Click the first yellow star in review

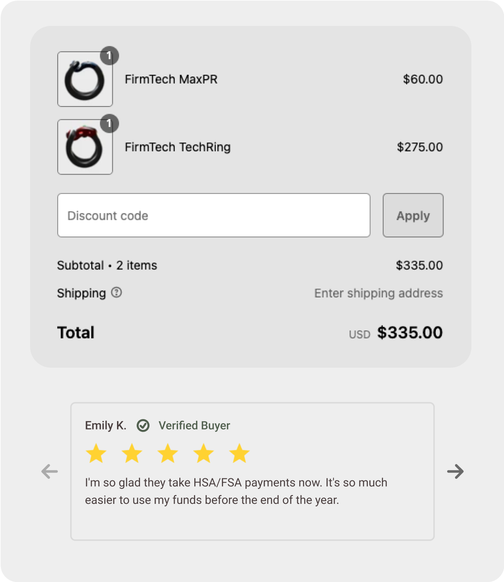pyautogui.click(x=96, y=454)
